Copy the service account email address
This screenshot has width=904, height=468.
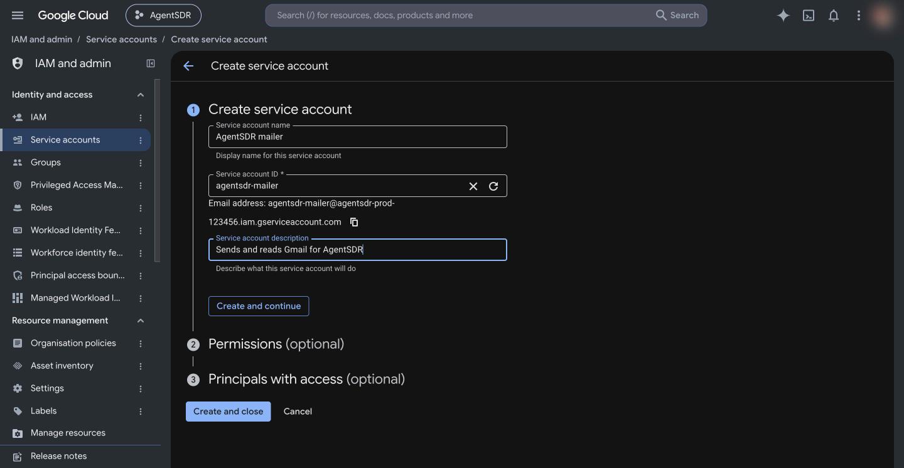354,222
